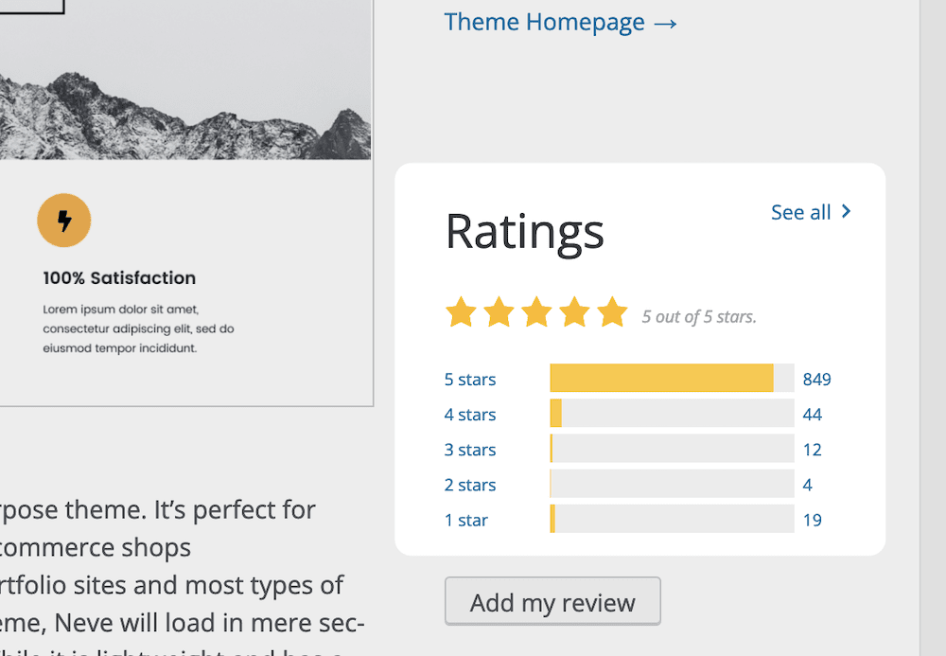
Task: Select the middle star of the five-star rating
Action: pyautogui.click(x=537, y=311)
